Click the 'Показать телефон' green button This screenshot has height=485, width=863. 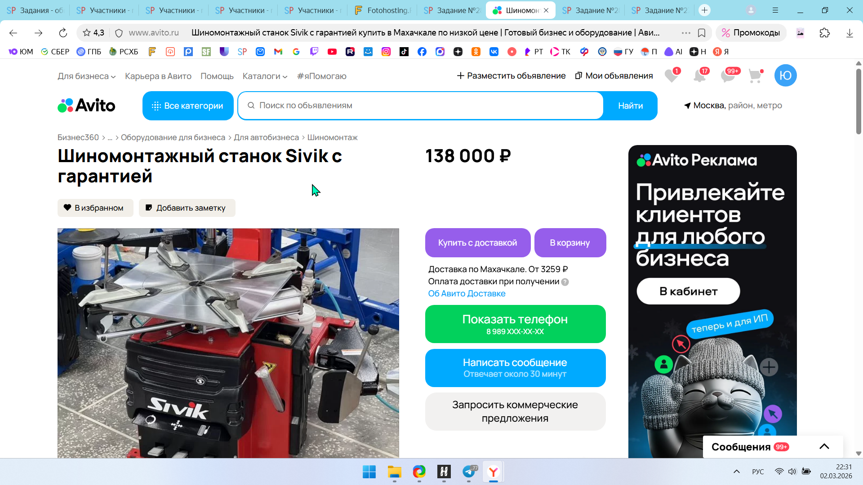515,324
